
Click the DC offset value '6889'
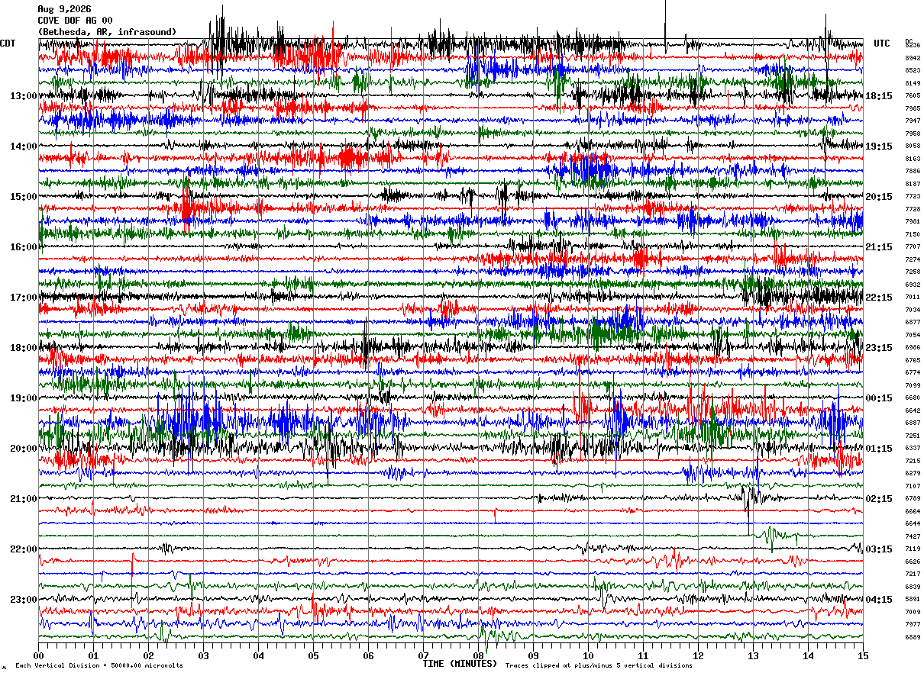tap(913, 637)
